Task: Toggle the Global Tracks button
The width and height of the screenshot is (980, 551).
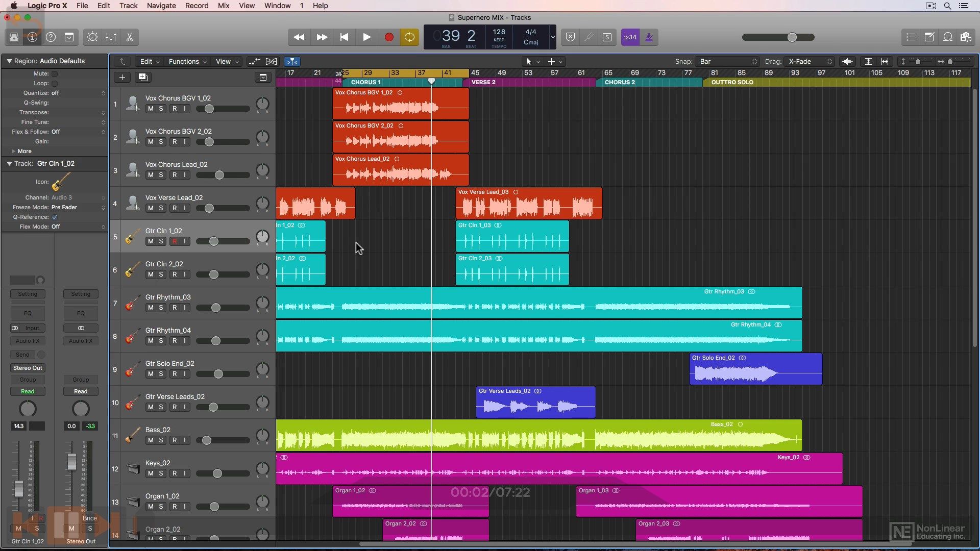Action: click(263, 78)
